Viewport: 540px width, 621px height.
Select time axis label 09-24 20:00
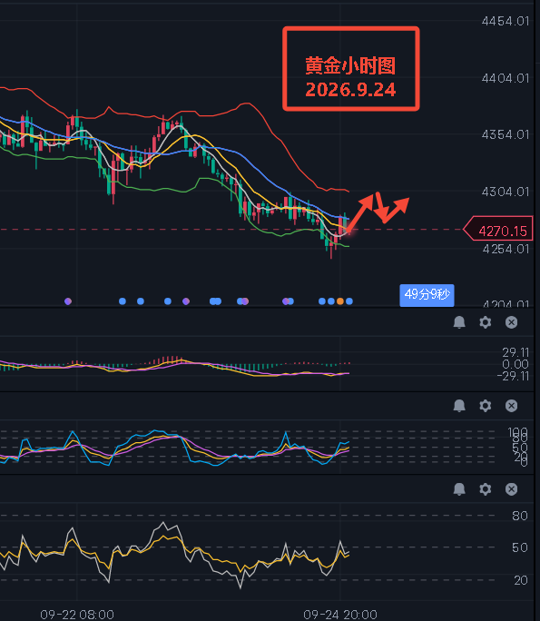[x=340, y=615]
